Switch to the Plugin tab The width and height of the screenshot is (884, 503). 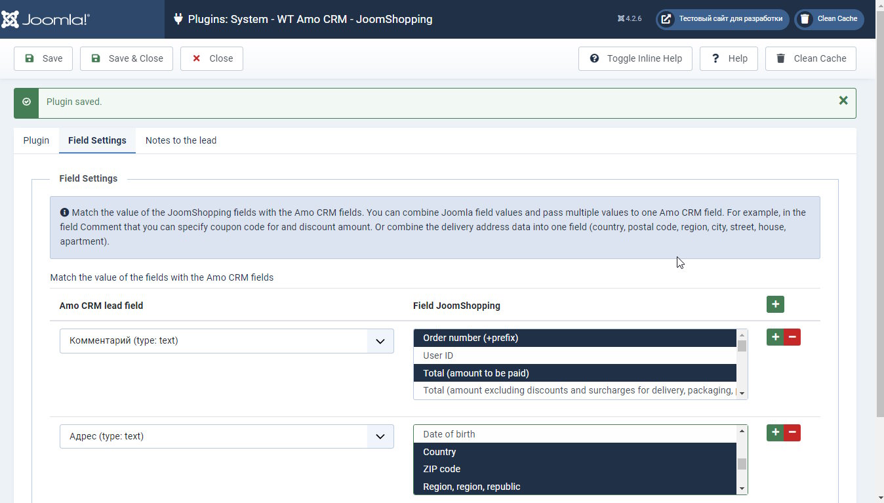(36, 140)
